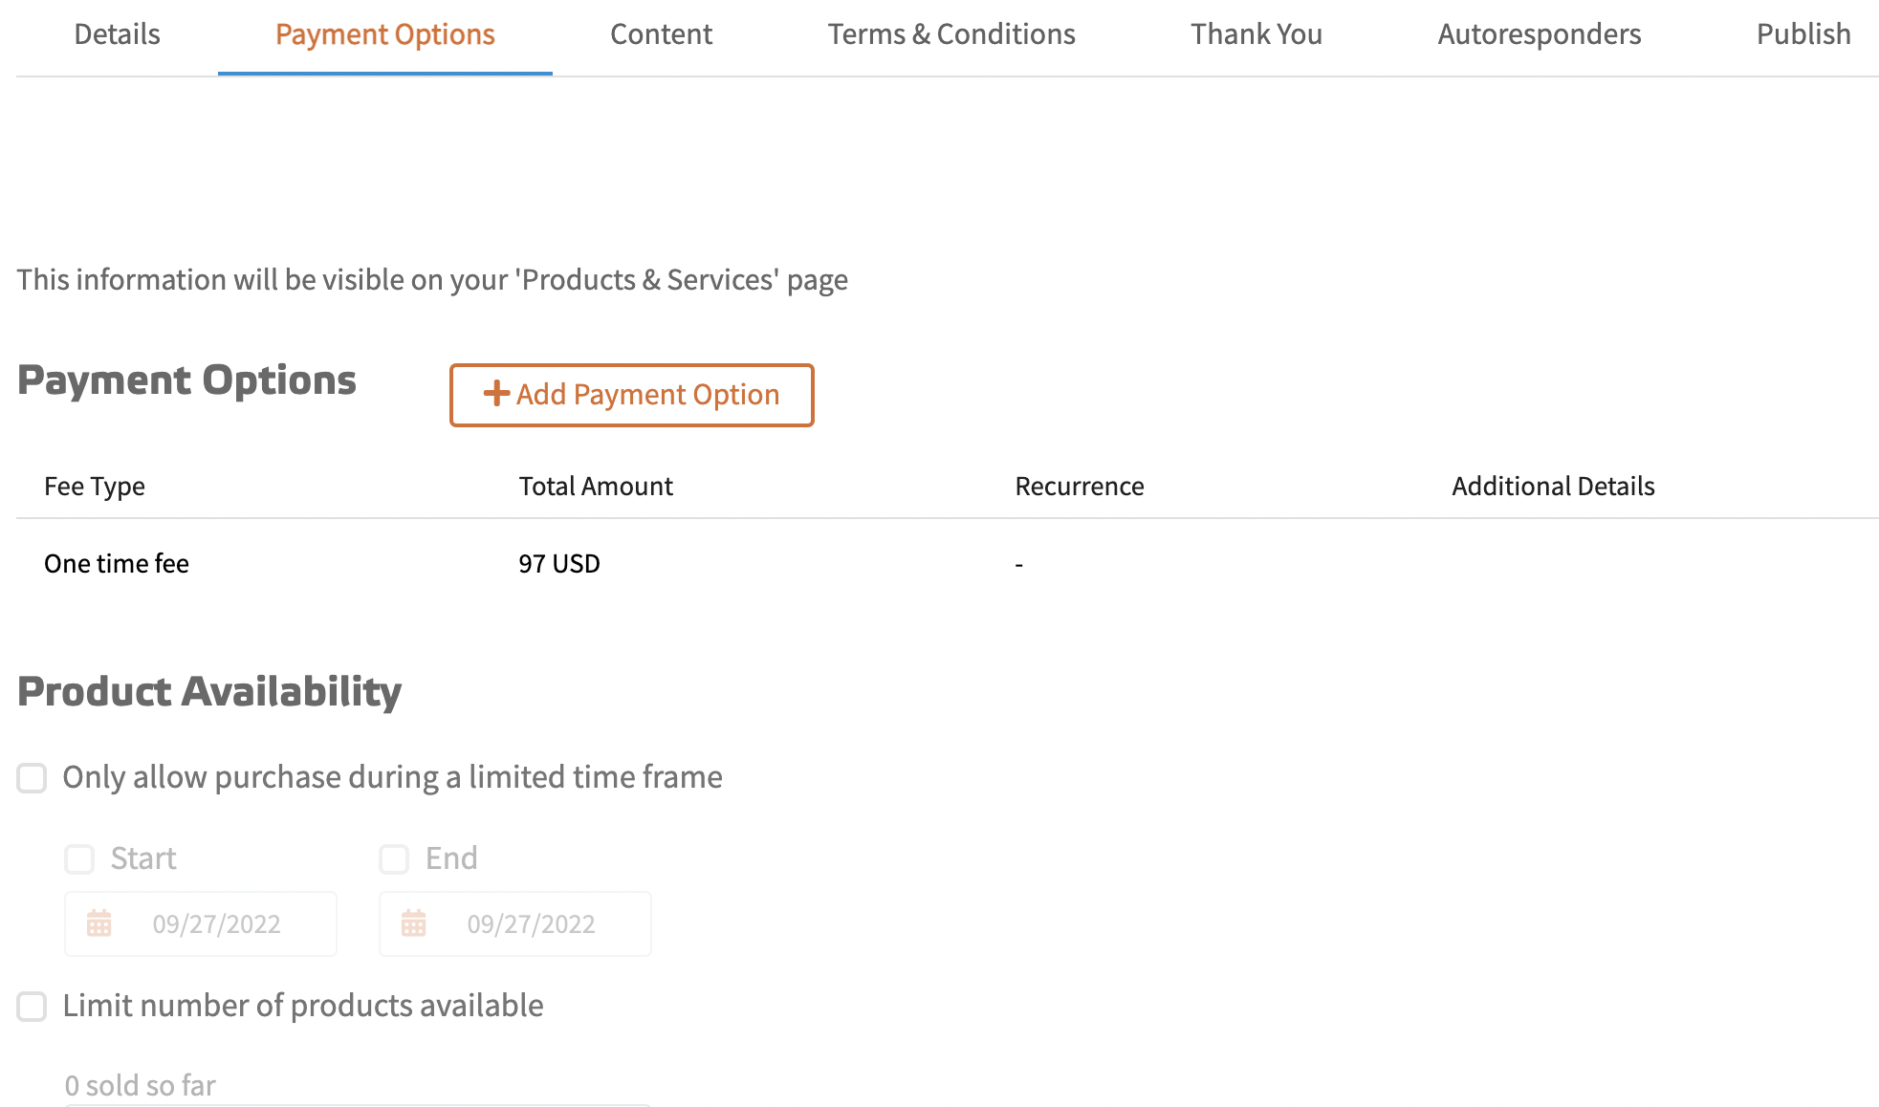Click the Payment Options tab
The height and width of the screenshot is (1107, 1879).
[x=384, y=34]
